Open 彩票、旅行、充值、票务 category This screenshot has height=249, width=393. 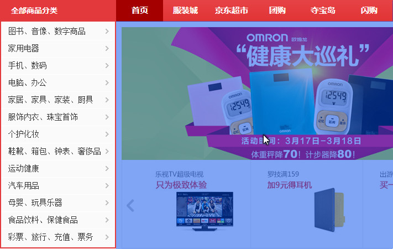(x=51, y=237)
